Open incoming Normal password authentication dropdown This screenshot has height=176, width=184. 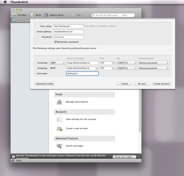pyautogui.click(x=154, y=63)
